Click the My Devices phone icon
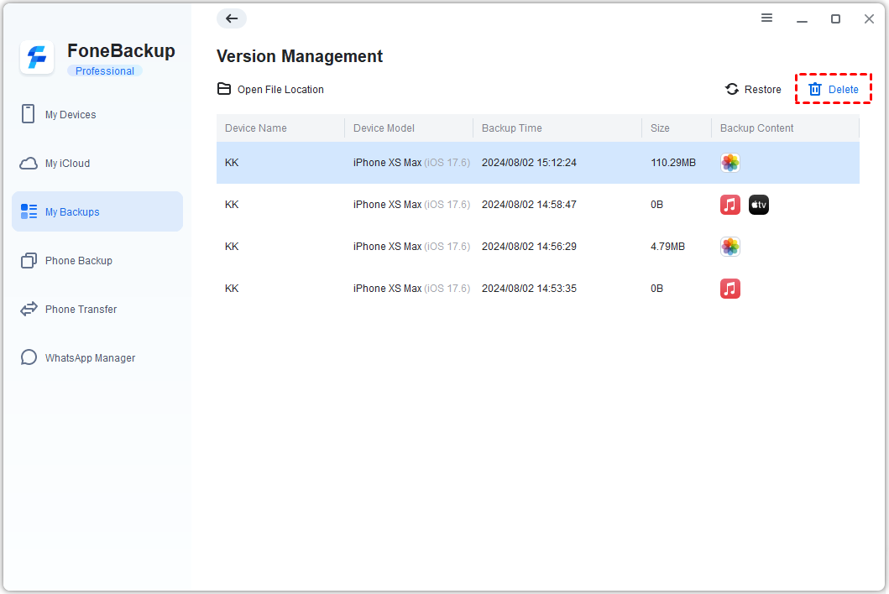Image resolution: width=889 pixels, height=594 pixels. point(29,114)
